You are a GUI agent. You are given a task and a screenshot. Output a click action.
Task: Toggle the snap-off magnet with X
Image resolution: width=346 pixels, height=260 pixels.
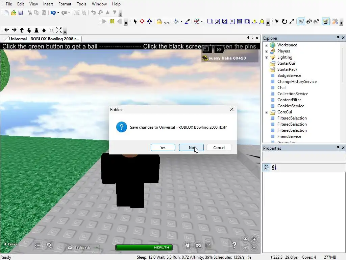coord(316,21)
